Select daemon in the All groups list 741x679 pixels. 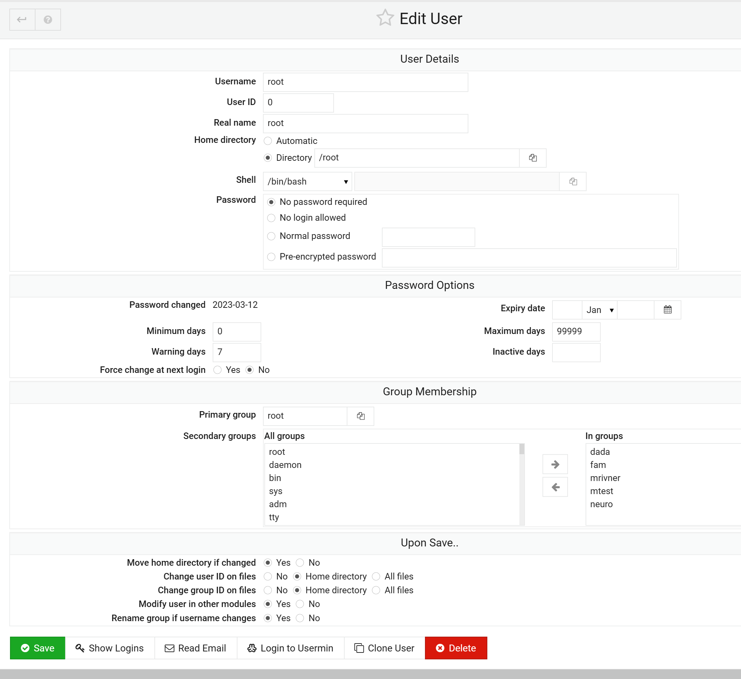pos(285,464)
